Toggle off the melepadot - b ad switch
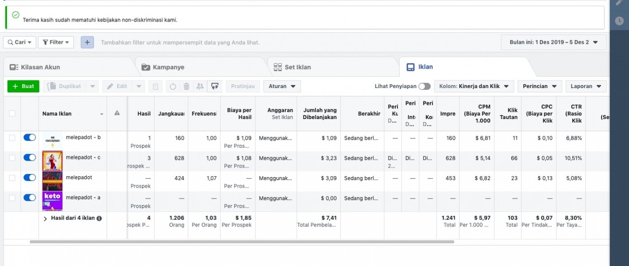This screenshot has height=266, width=629. pos(30,138)
